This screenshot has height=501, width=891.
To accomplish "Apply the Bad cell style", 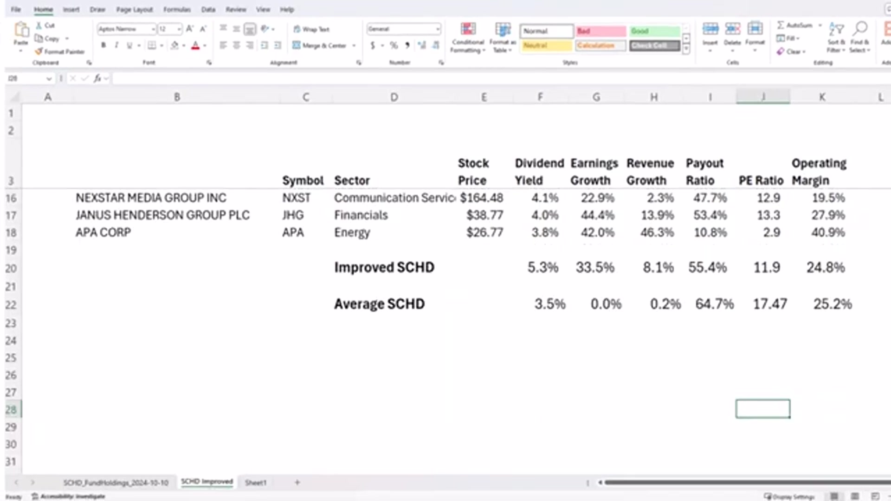I will (600, 31).
